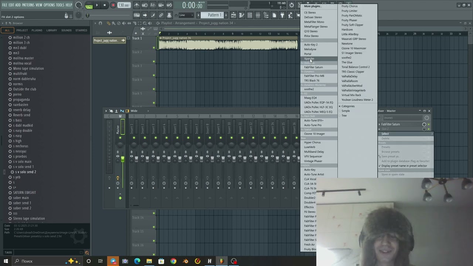Choose the Tree view radio option

pos(344,116)
